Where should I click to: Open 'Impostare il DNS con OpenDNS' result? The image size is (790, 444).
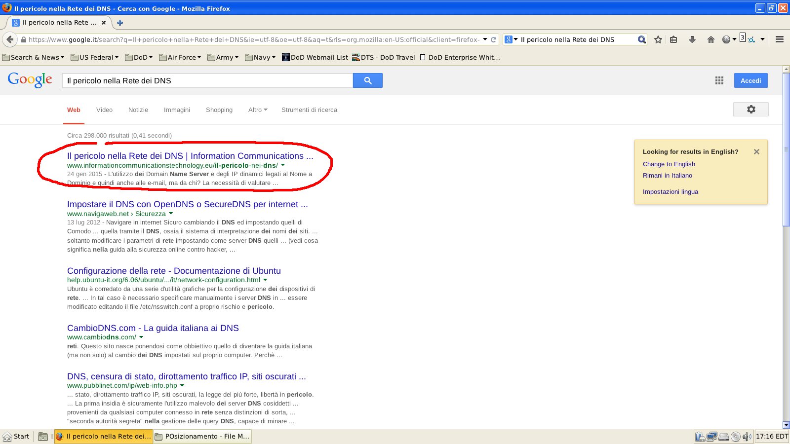[x=188, y=204]
